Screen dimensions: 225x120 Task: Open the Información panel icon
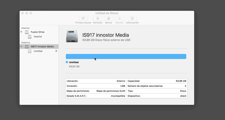click(132, 18)
